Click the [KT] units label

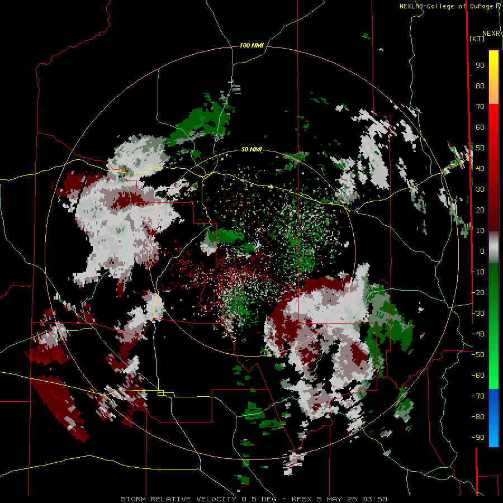tap(477, 39)
